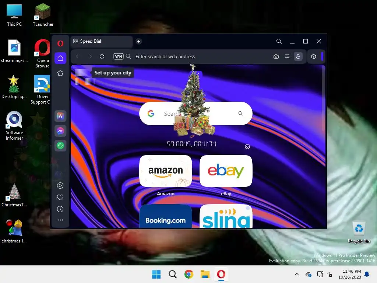Image resolution: width=377 pixels, height=283 pixels.
Task: Open the taskbar clock and date
Action: tap(350, 274)
